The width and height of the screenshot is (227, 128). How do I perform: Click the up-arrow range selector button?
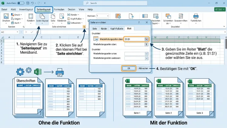[x=146, y=44]
